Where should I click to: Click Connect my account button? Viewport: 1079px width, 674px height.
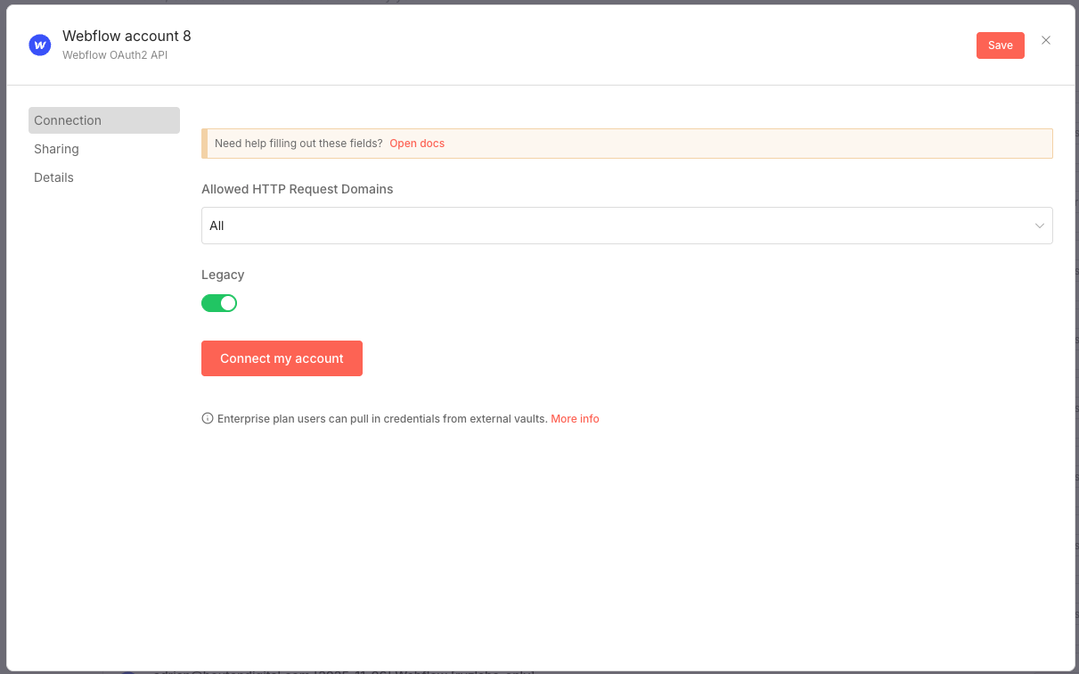282,358
